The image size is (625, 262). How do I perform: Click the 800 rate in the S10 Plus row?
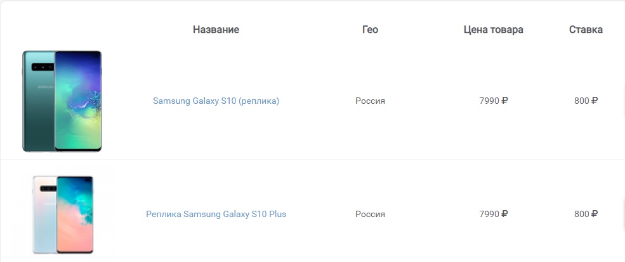point(582,215)
